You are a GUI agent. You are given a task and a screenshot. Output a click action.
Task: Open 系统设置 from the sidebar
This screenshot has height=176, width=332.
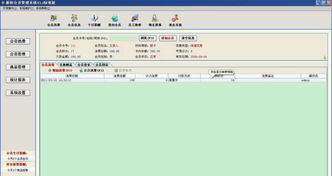tap(18, 93)
